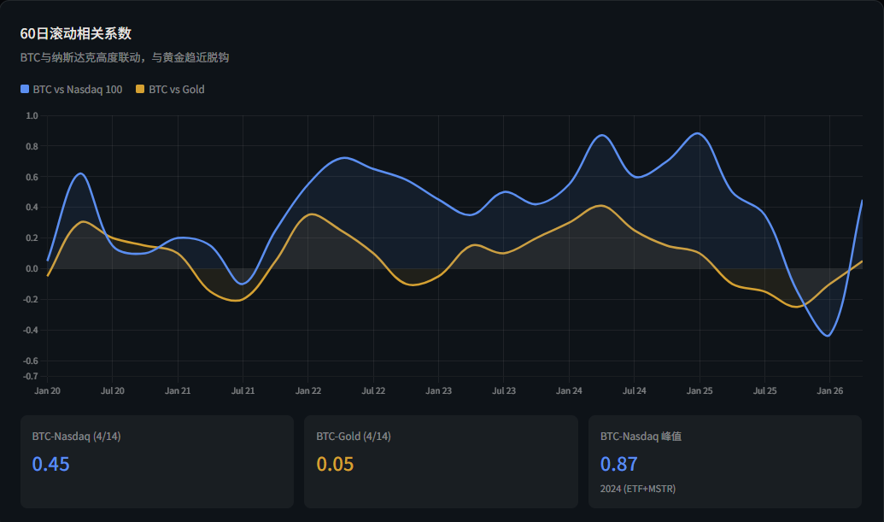The height and width of the screenshot is (522, 884).
Task: Click the Jan 26 x-axis label
Action: (x=829, y=390)
